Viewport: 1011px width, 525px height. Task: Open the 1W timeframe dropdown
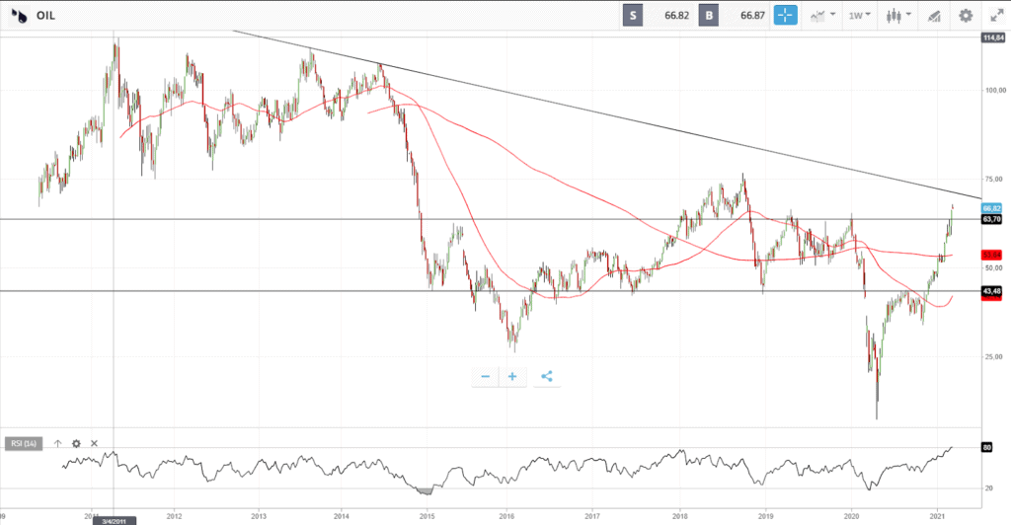(860, 16)
